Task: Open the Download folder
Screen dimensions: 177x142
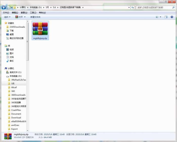Action: click(16, 118)
